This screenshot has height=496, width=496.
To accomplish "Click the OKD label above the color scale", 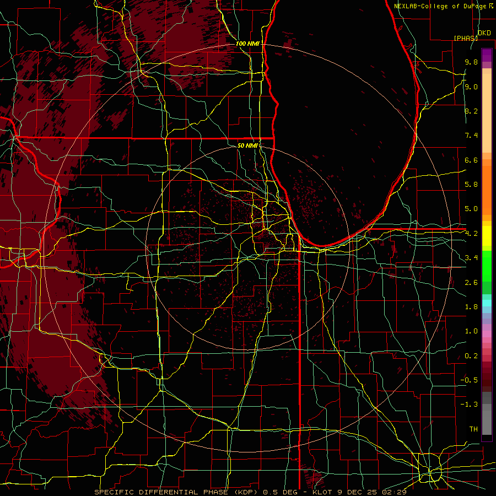I will coord(484,33).
